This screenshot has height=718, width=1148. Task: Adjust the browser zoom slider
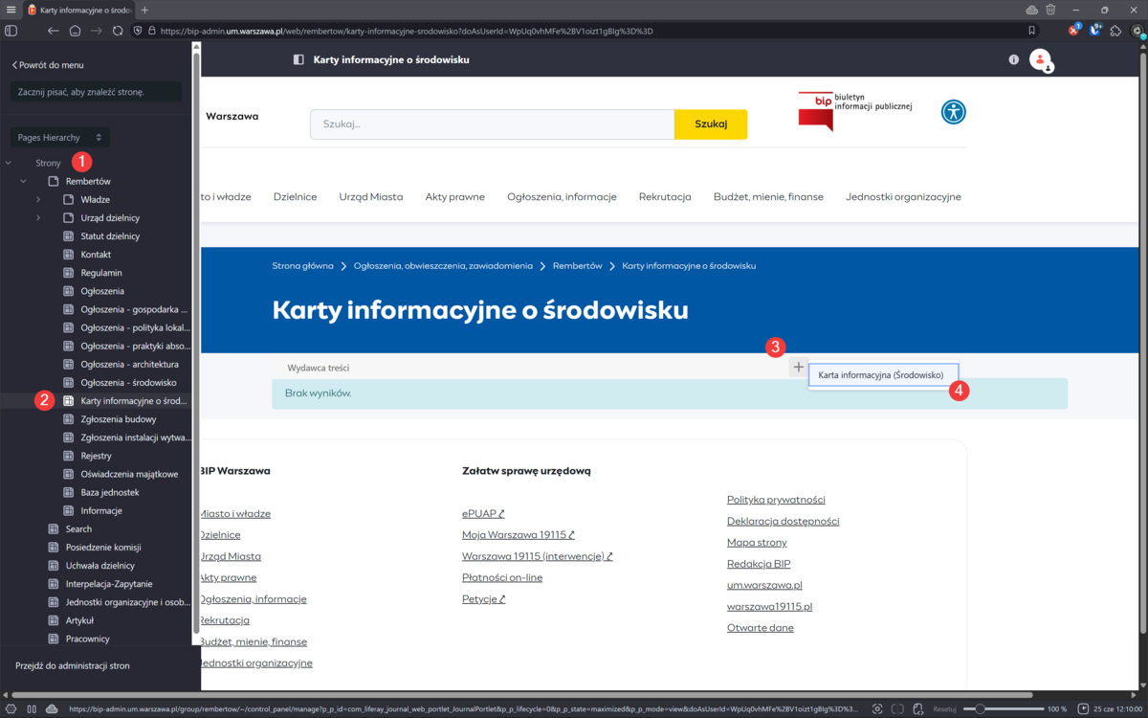(979, 708)
